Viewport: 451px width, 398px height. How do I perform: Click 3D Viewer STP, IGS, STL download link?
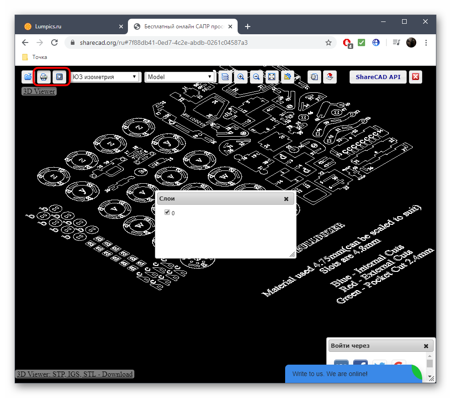tap(74, 374)
